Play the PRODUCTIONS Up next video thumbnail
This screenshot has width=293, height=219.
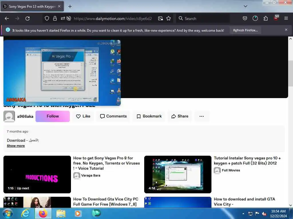(x=37, y=175)
